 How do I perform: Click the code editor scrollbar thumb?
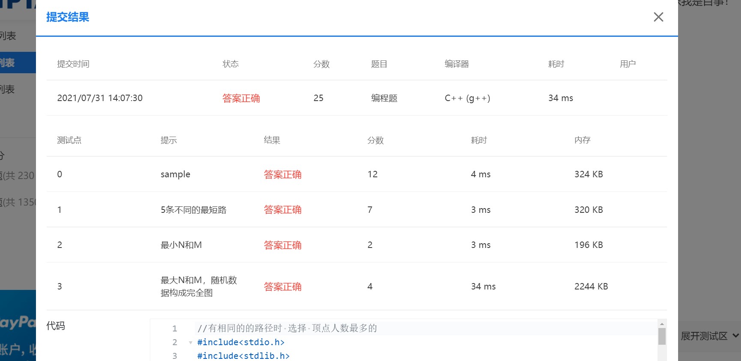pos(662,336)
